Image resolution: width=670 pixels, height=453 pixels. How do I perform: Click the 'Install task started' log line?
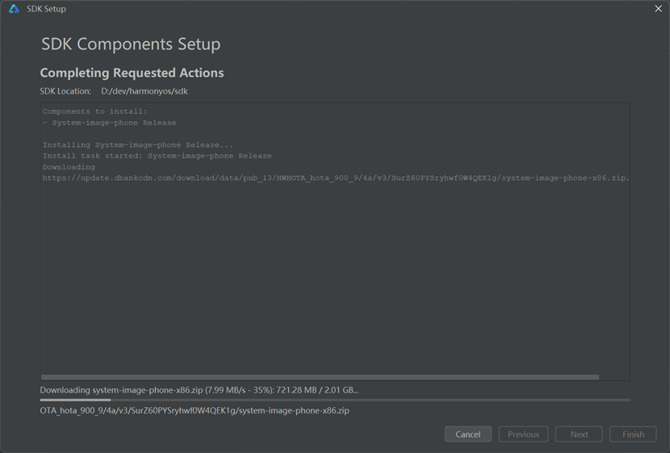(x=157, y=156)
